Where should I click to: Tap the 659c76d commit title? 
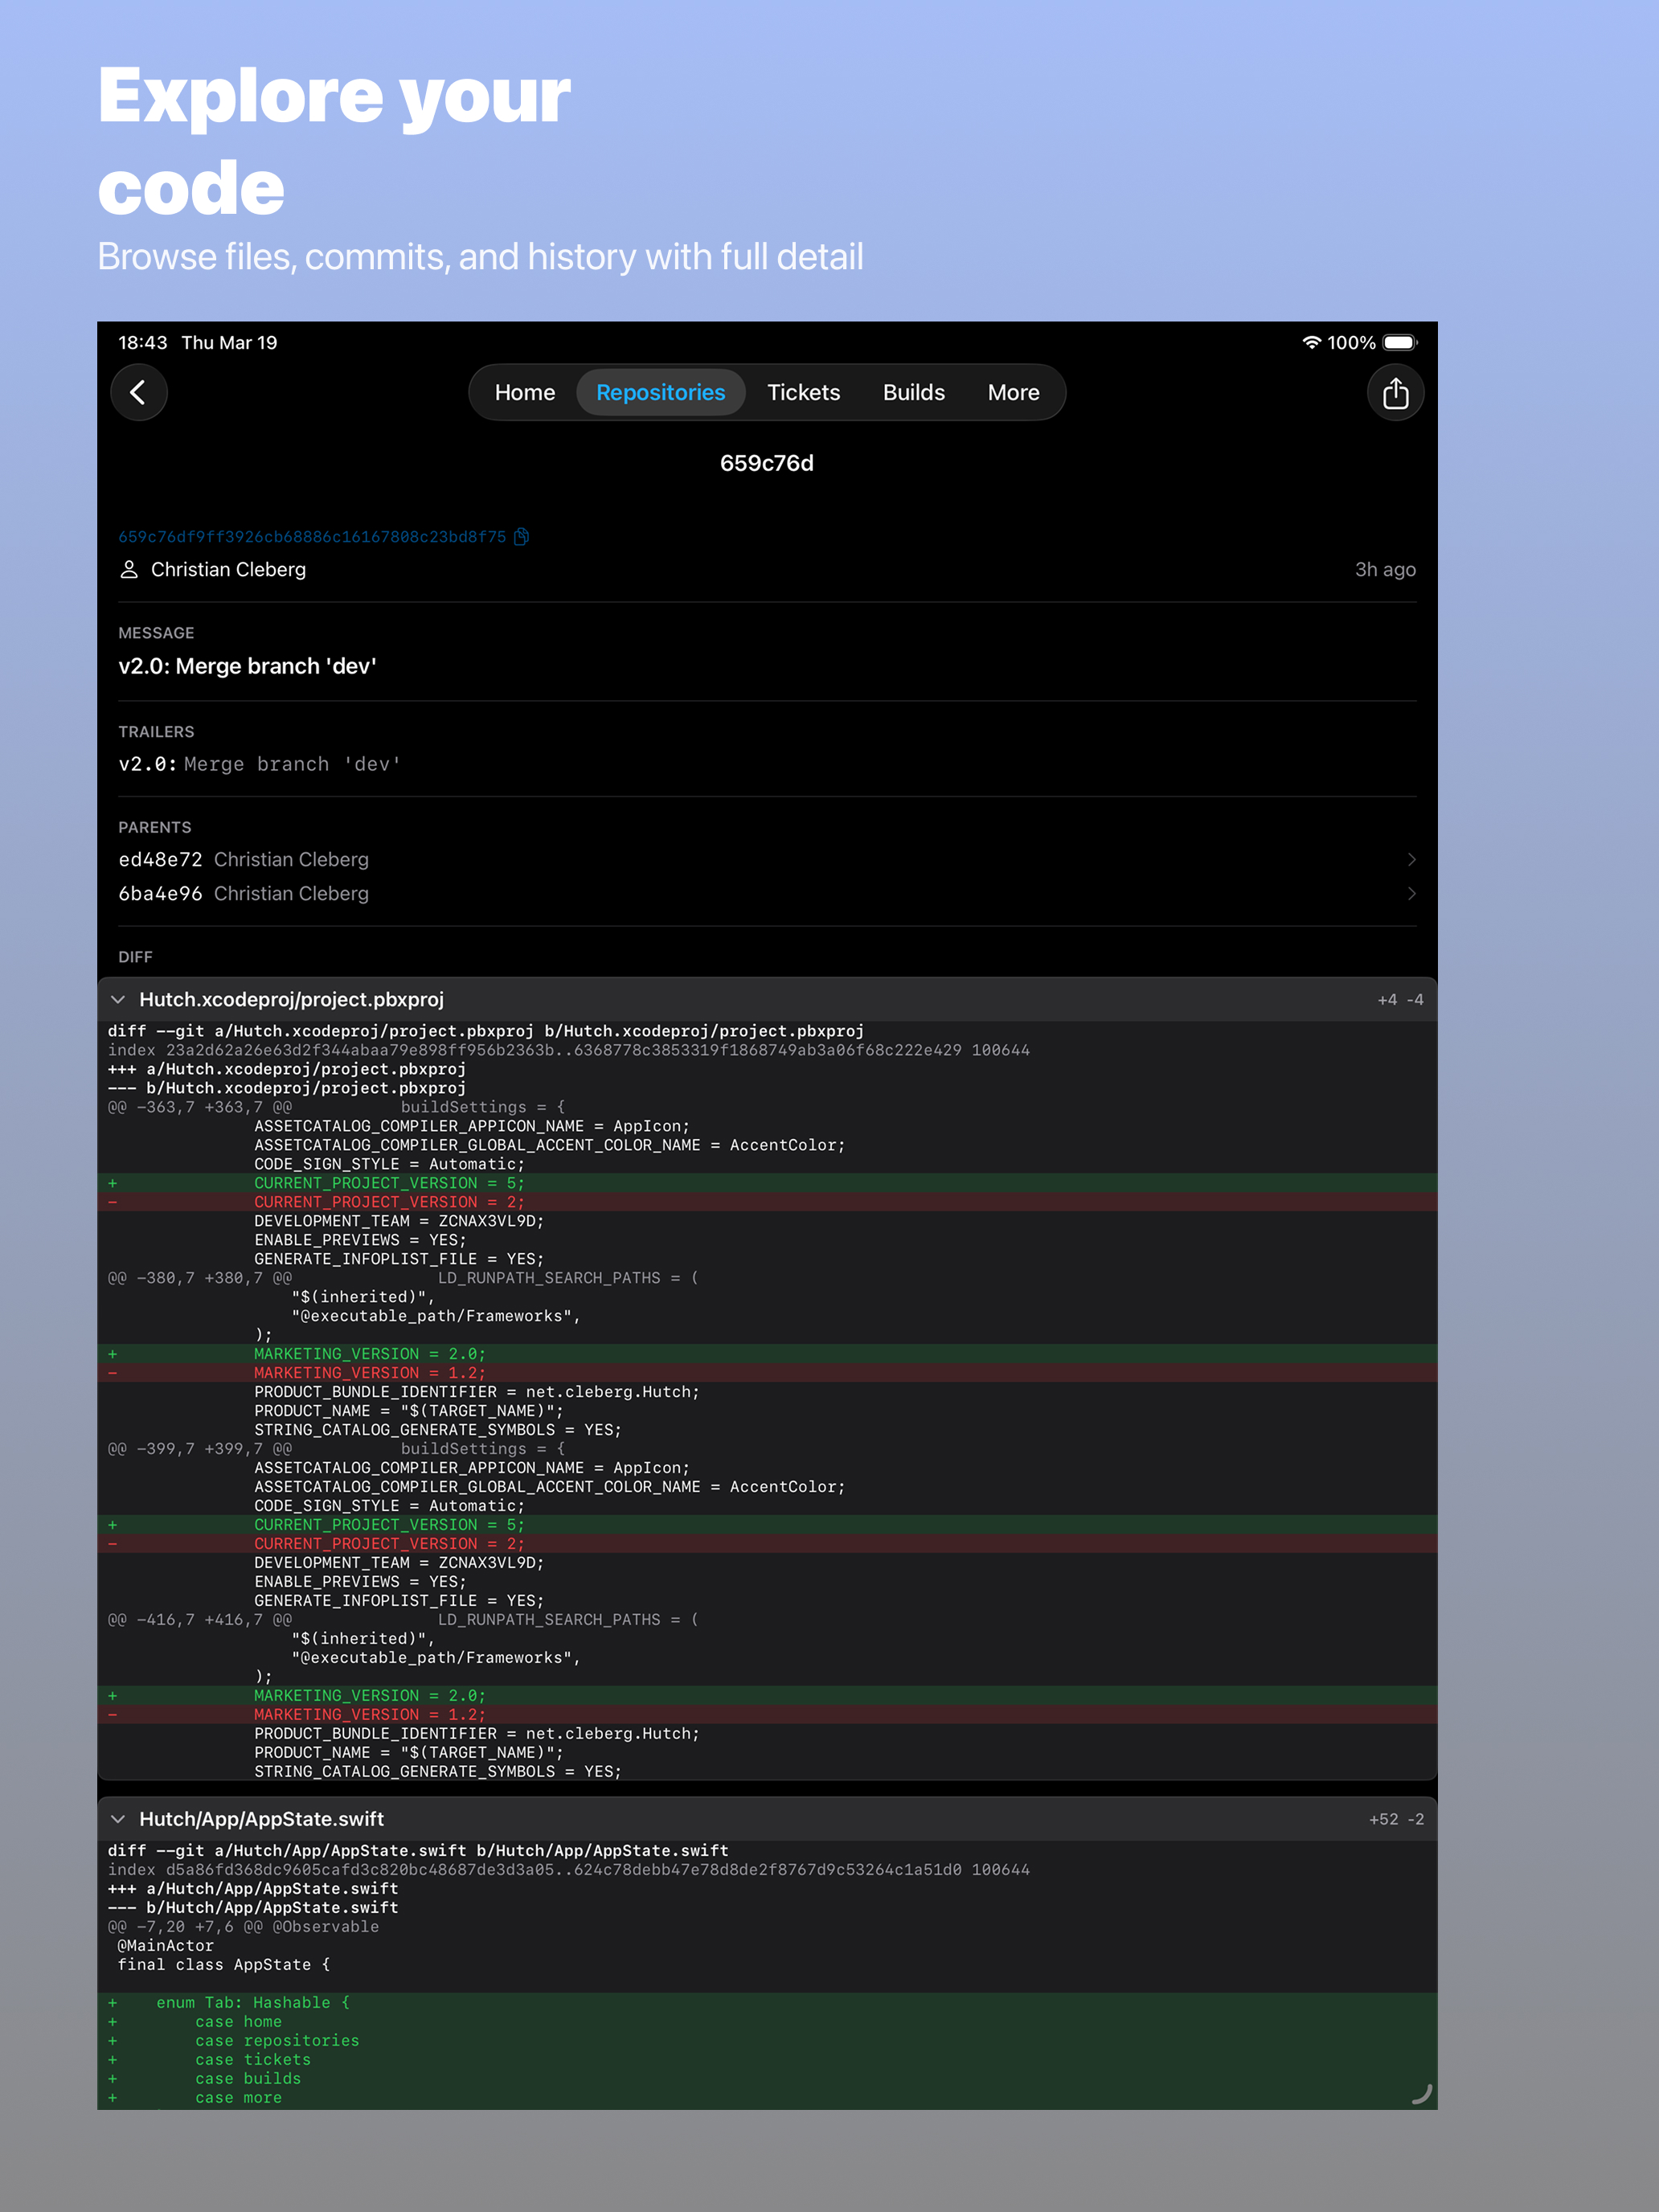(767, 463)
